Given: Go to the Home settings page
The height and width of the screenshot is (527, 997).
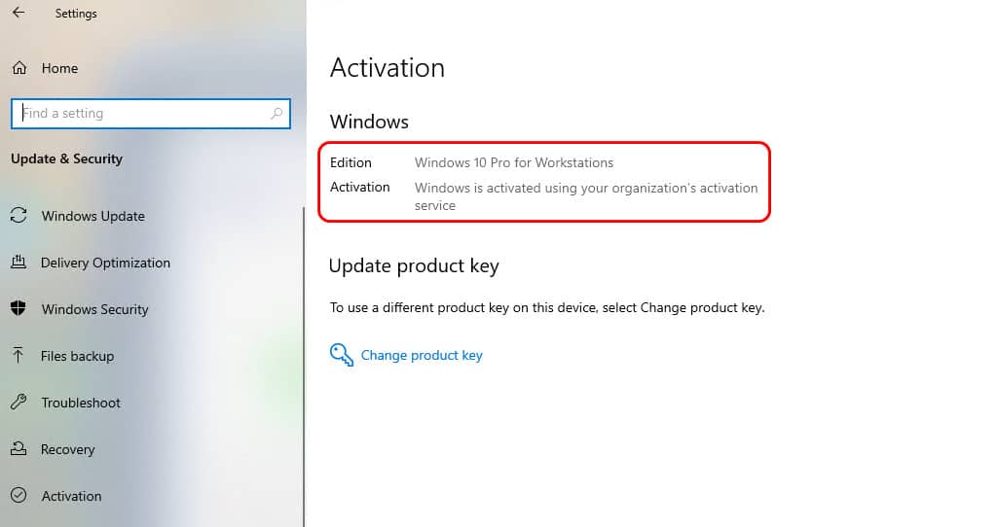Looking at the screenshot, I should pos(59,68).
